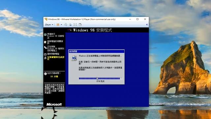Click the '95% 完成' progress text
The width and height of the screenshot is (211, 119).
coord(100,81)
